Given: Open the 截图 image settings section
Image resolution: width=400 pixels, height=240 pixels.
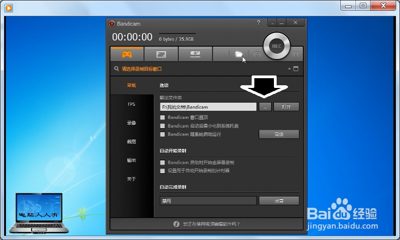Looking at the screenshot, I should pyautogui.click(x=132, y=141).
